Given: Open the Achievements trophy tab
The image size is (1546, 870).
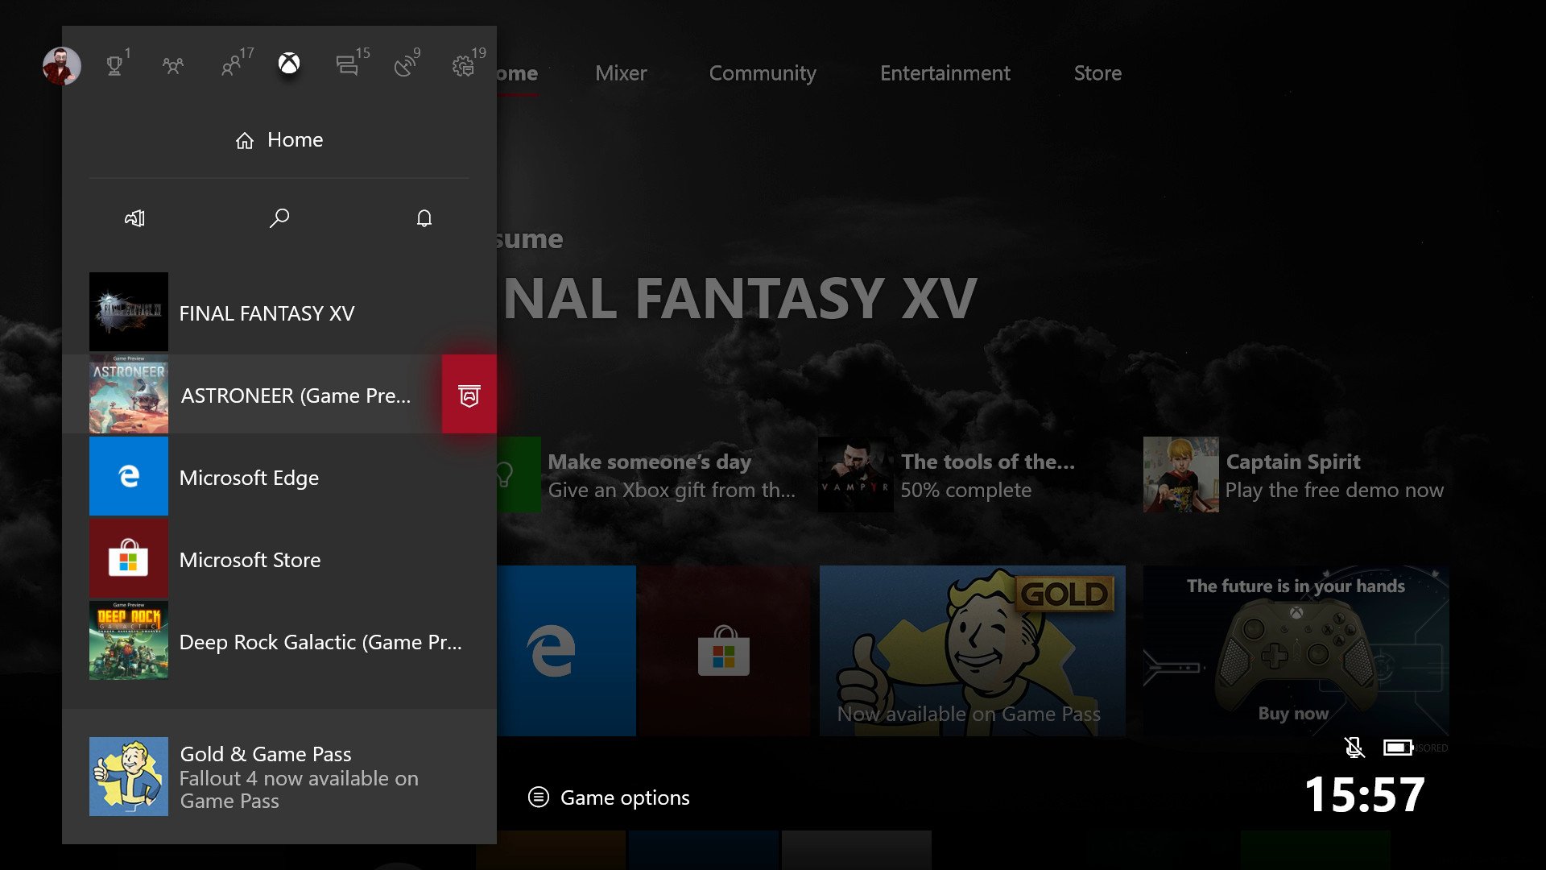Looking at the screenshot, I should coord(115,65).
